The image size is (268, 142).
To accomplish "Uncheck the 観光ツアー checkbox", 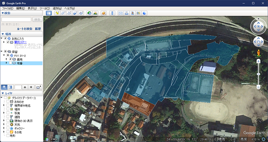I will point(8,42).
